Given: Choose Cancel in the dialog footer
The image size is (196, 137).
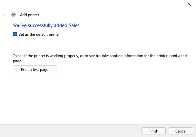Looking at the screenshot, I should [x=181, y=131].
